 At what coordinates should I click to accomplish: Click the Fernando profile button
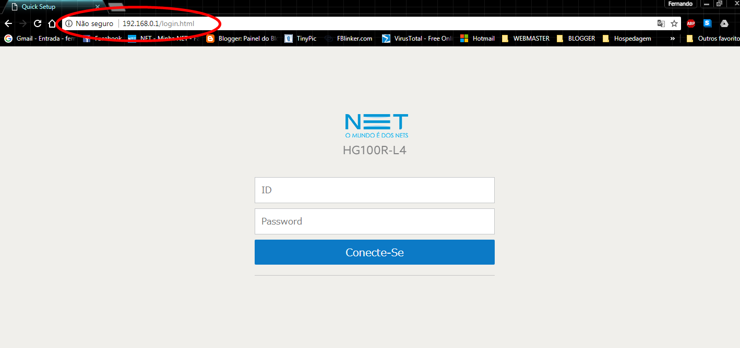(x=681, y=4)
